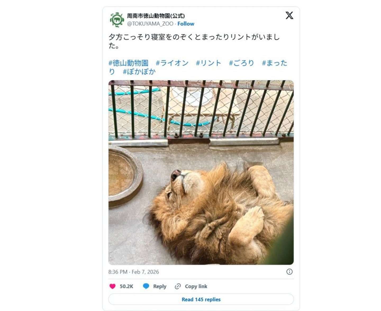Open the Tokuyama Zoo profile avatar
The image size is (381, 311).
pyautogui.click(x=117, y=20)
